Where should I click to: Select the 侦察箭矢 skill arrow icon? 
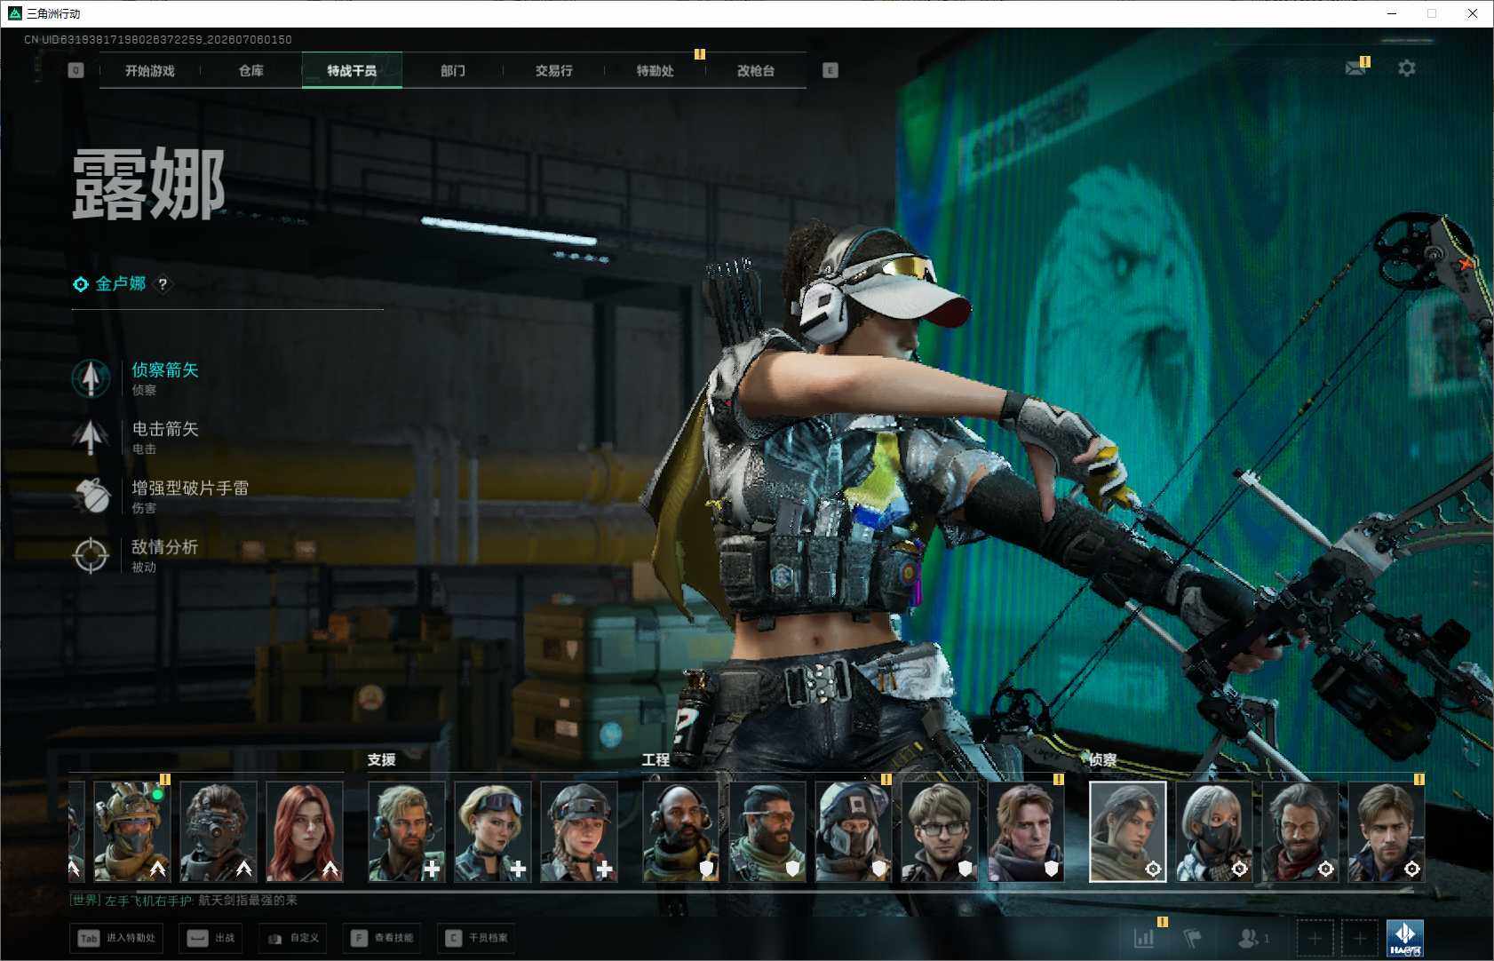point(91,378)
